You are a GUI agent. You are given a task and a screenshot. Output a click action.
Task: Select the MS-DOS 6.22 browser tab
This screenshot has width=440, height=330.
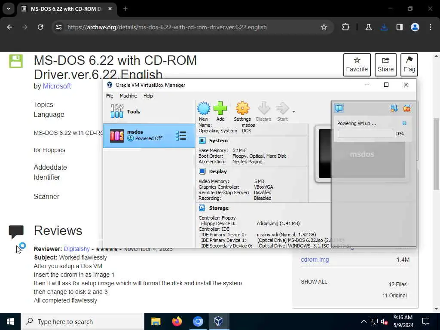67,9
